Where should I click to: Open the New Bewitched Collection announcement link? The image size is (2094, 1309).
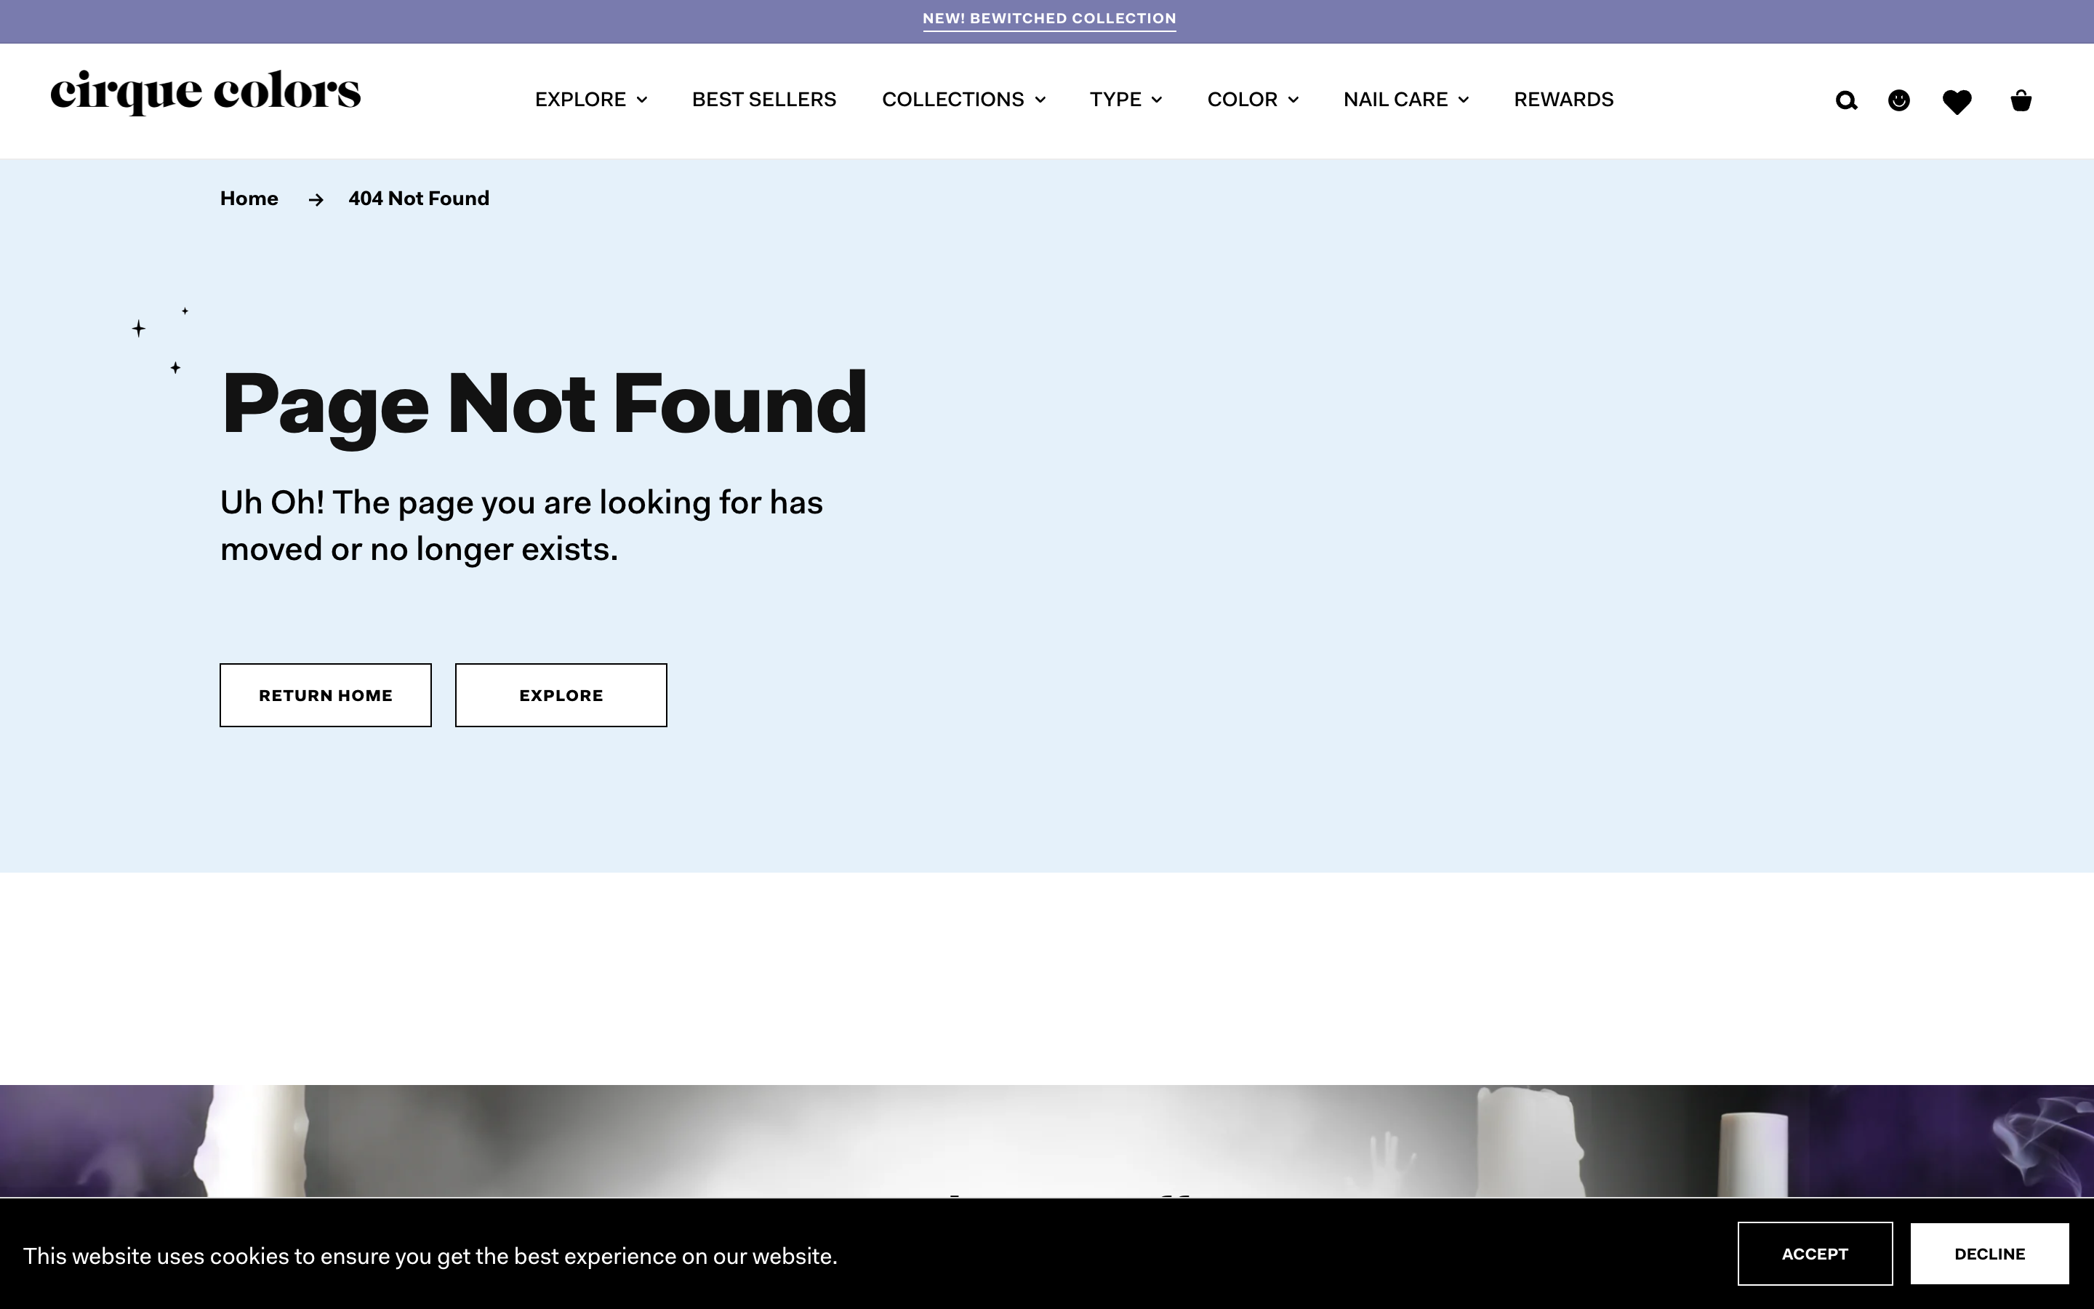click(1048, 19)
